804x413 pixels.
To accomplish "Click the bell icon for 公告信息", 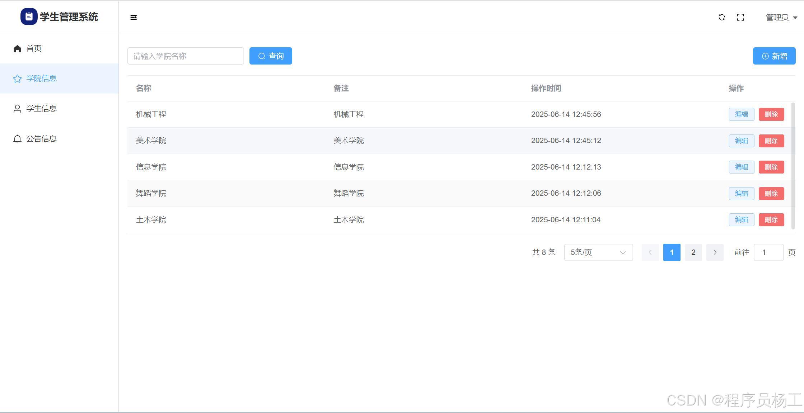I will pyautogui.click(x=17, y=139).
